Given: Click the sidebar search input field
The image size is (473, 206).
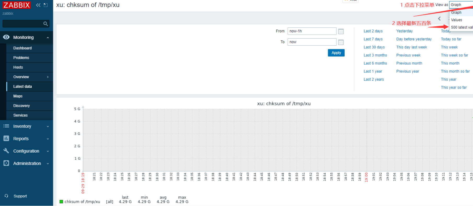Looking at the screenshot, I should coord(26,24).
